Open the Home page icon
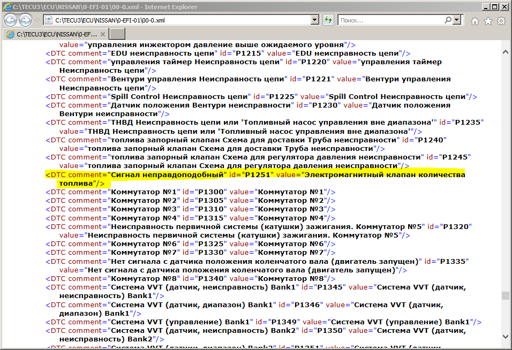The height and width of the screenshot is (350, 512). tap(475, 21)
